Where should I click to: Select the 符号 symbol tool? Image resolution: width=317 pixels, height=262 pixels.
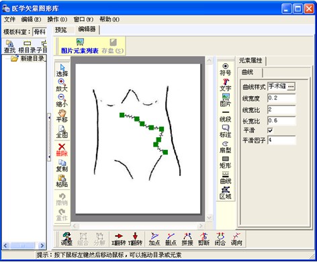click(226, 70)
